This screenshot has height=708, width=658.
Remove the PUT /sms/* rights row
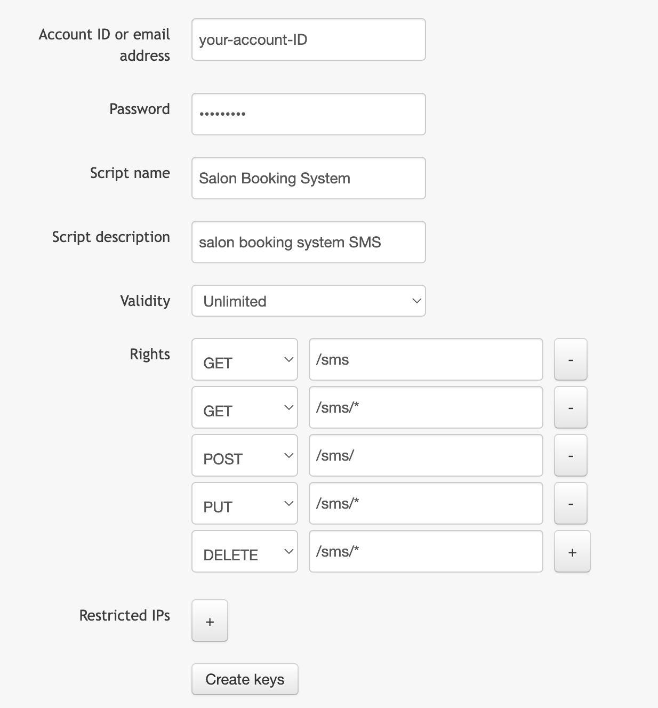pos(571,503)
